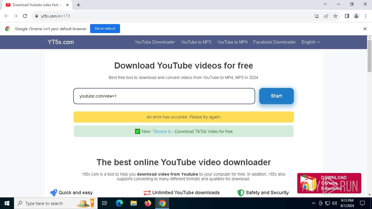Bookmark the page with the star icon
This screenshot has height=209, width=372.
coord(335,16)
